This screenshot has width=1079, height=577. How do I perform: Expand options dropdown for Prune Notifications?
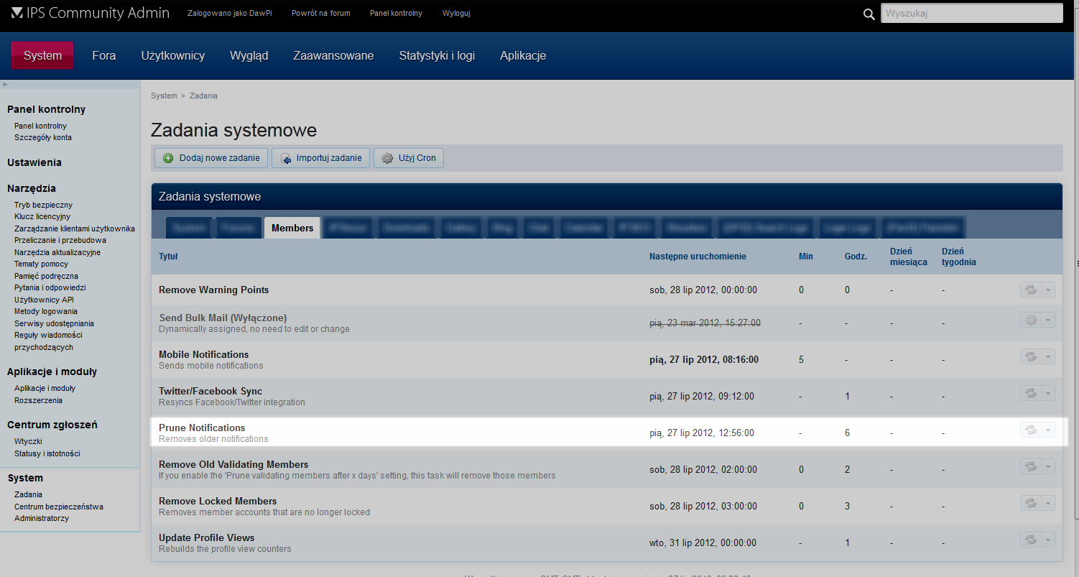click(x=1048, y=430)
